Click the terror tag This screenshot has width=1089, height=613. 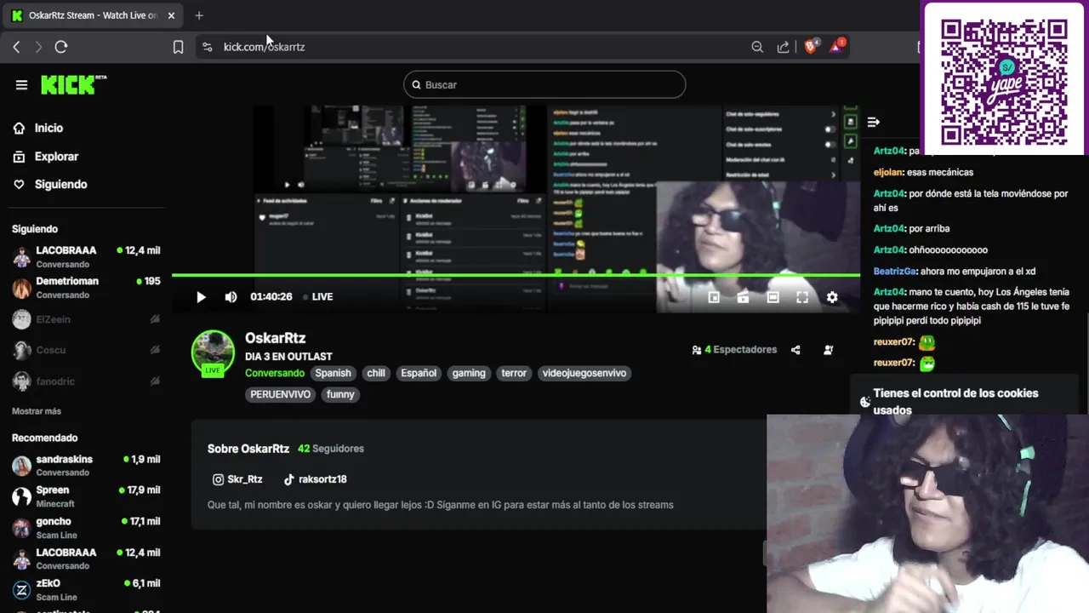pos(514,373)
